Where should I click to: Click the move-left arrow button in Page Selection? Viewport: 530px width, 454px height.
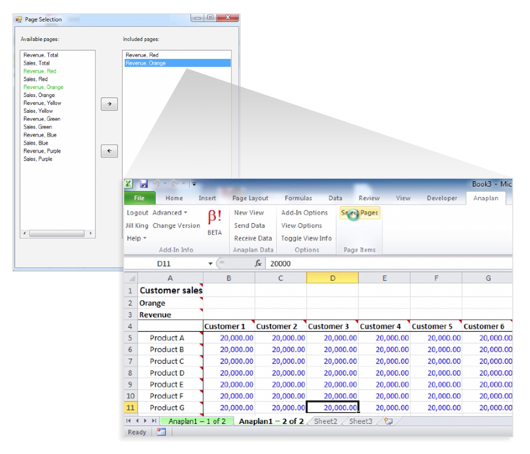tap(109, 151)
